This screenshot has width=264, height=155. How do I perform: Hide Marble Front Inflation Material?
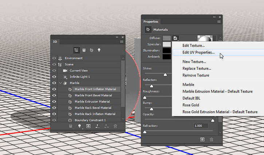[54, 89]
